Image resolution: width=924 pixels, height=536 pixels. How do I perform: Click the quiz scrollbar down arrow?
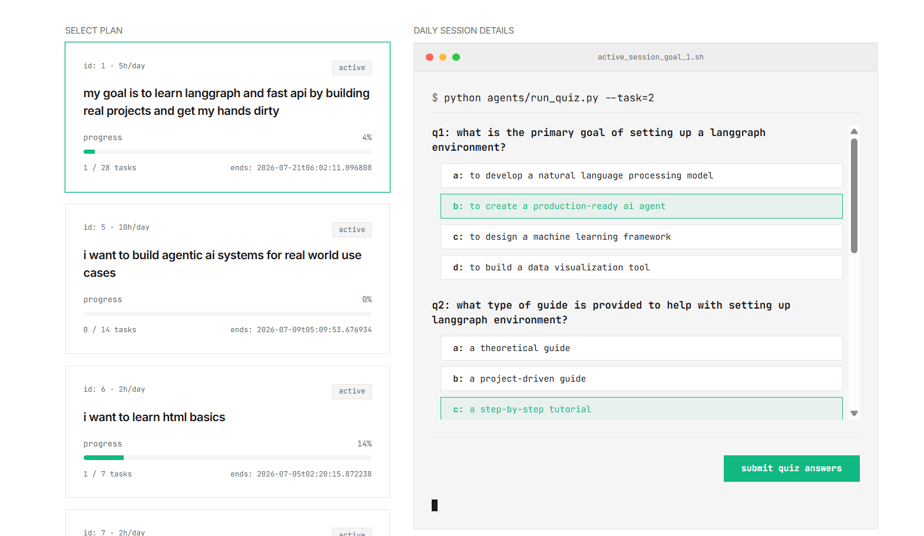[854, 413]
